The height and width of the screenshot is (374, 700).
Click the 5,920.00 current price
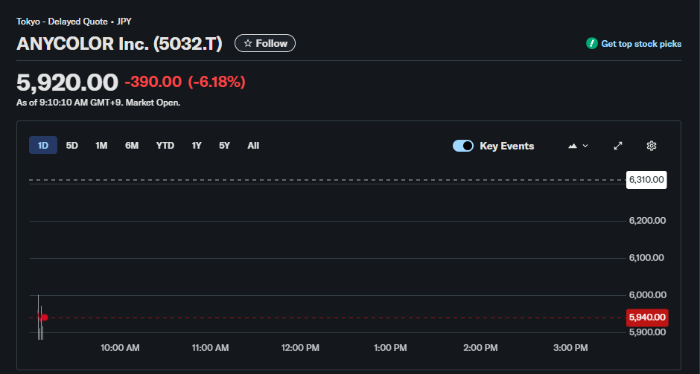tap(68, 83)
